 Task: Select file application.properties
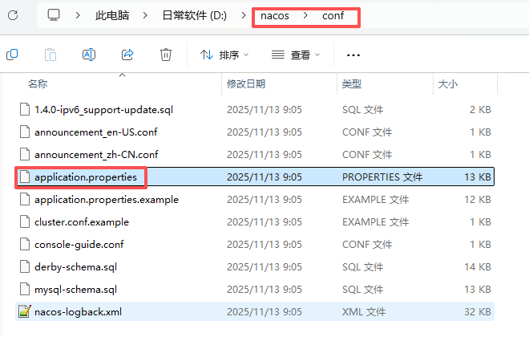point(86,177)
